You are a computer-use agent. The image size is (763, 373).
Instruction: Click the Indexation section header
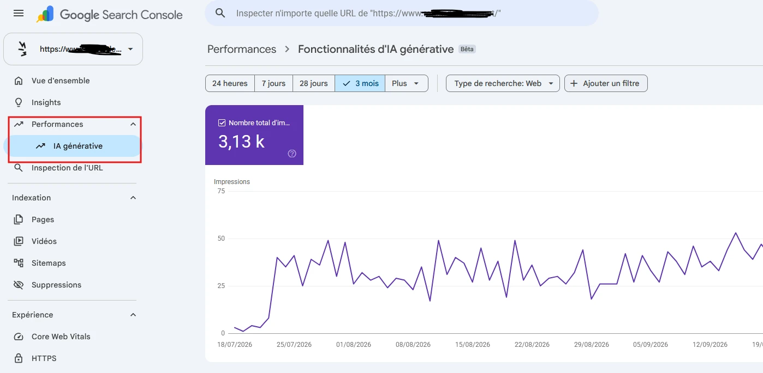[32, 198]
